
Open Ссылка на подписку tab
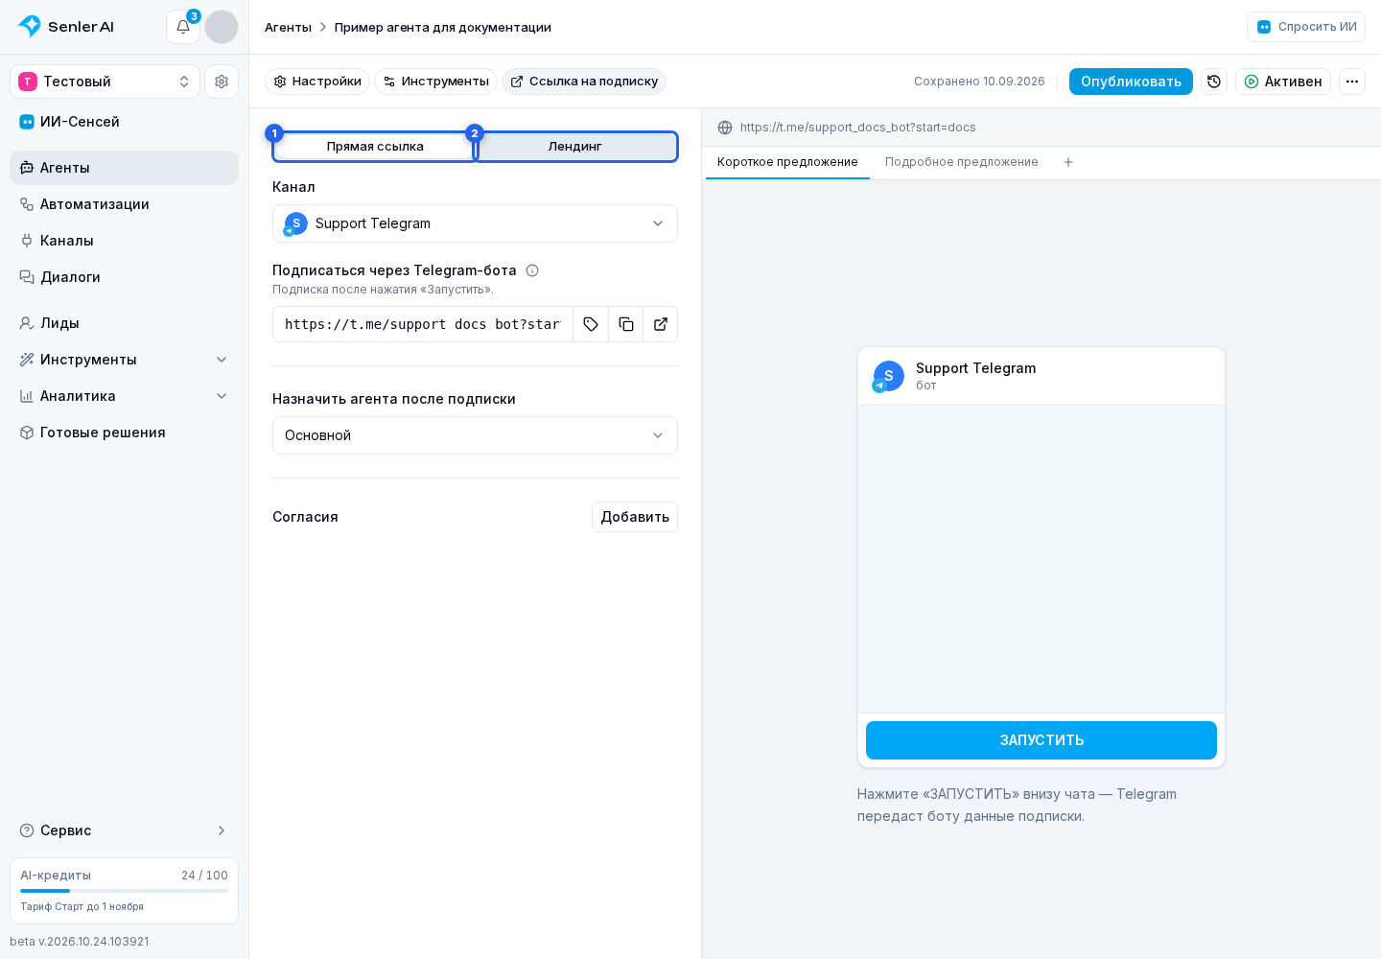584,82
